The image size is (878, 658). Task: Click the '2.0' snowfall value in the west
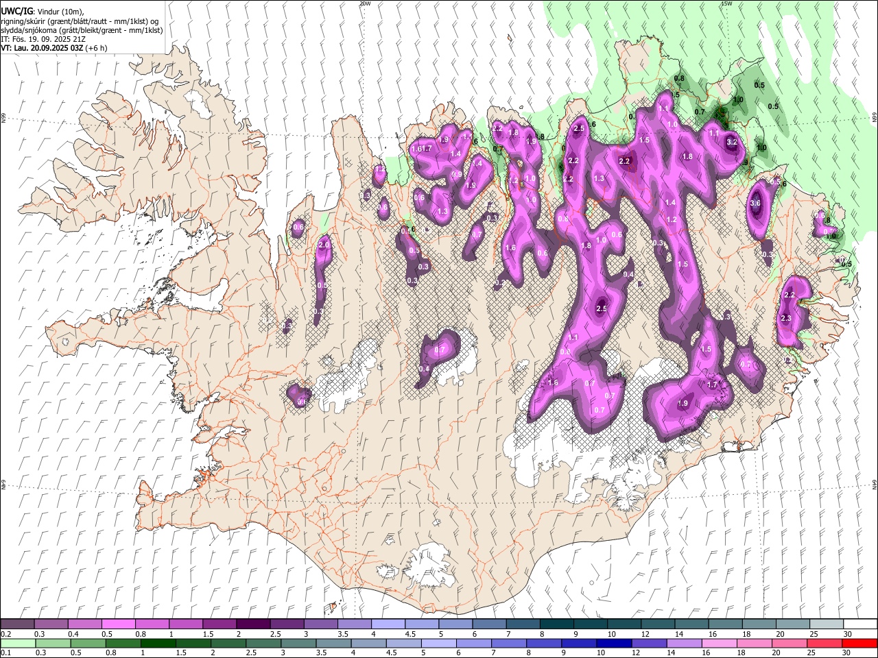coord(324,244)
